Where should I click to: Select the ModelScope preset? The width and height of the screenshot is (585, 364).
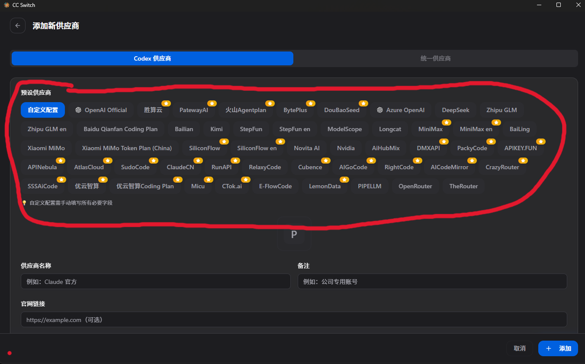[344, 129]
